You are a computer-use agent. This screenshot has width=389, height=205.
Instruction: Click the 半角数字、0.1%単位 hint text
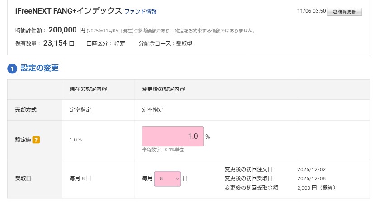tap(163, 150)
